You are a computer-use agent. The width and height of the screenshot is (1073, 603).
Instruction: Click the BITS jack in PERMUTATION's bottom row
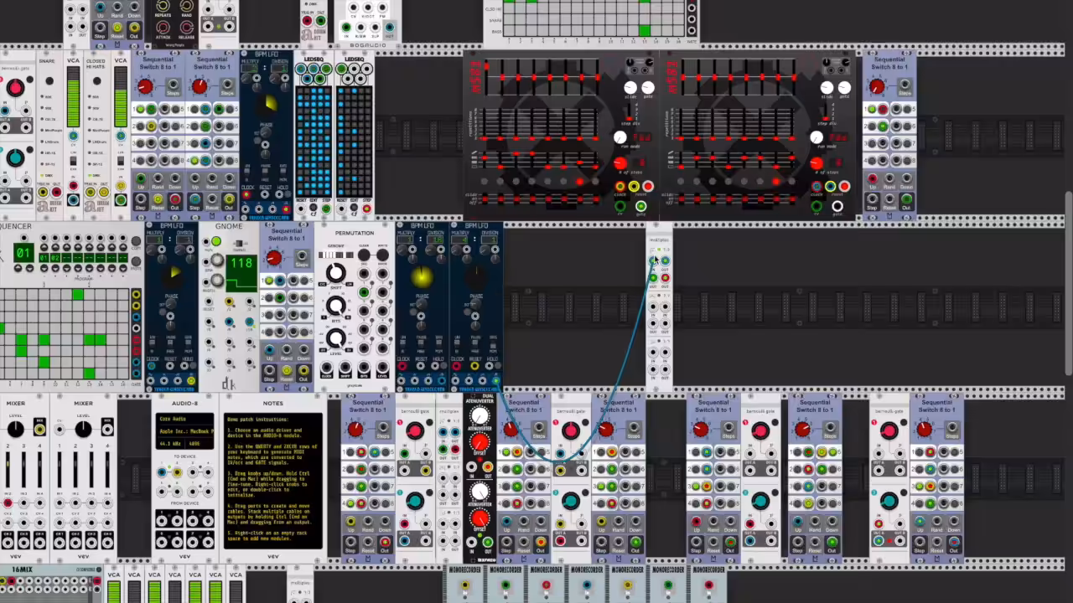tap(364, 368)
